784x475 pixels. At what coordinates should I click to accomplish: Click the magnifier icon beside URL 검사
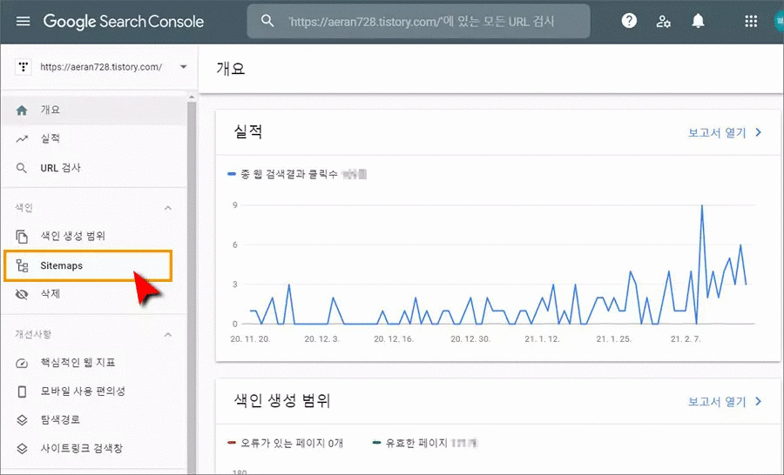[x=22, y=168]
